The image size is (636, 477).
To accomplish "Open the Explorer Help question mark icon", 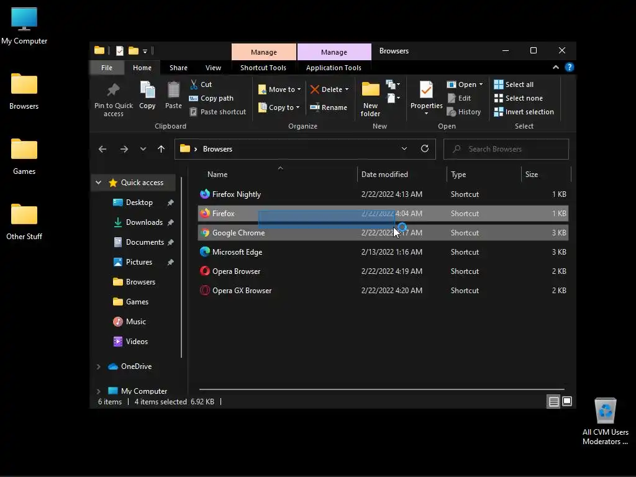I will [x=570, y=67].
